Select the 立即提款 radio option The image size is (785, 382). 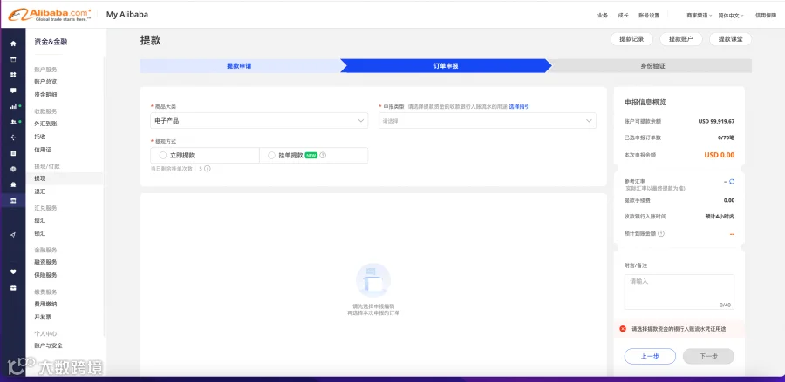205,155
